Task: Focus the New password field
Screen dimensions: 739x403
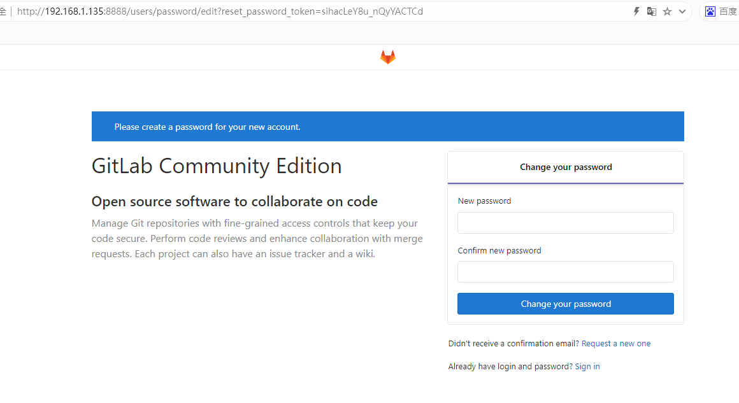Action: tap(566, 223)
